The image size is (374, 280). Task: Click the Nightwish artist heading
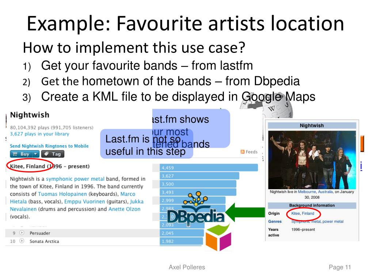(30, 115)
